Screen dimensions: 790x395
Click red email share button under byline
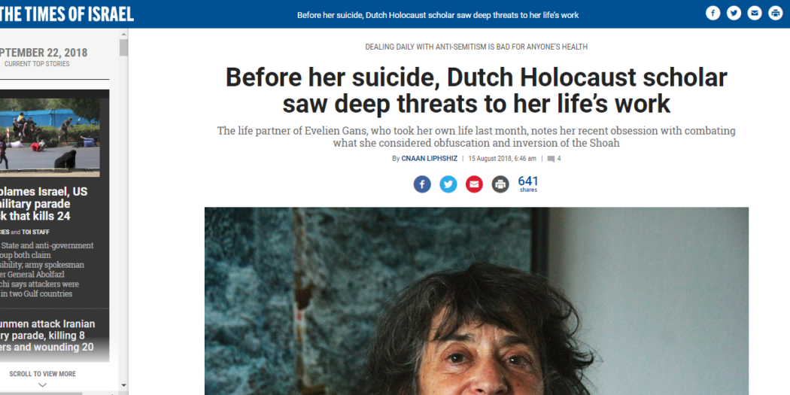click(x=474, y=184)
